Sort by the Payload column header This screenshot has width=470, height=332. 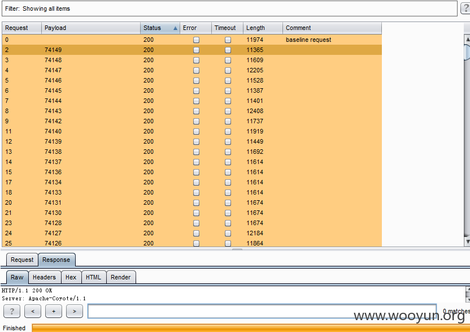(91, 28)
